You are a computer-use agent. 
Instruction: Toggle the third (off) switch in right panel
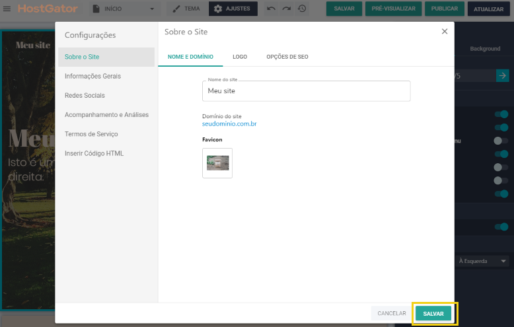click(501, 141)
